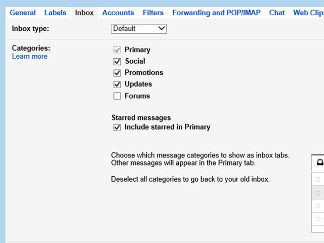The height and width of the screenshot is (243, 324).
Task: Click the Learn more link under Categories
Action: coord(30,56)
